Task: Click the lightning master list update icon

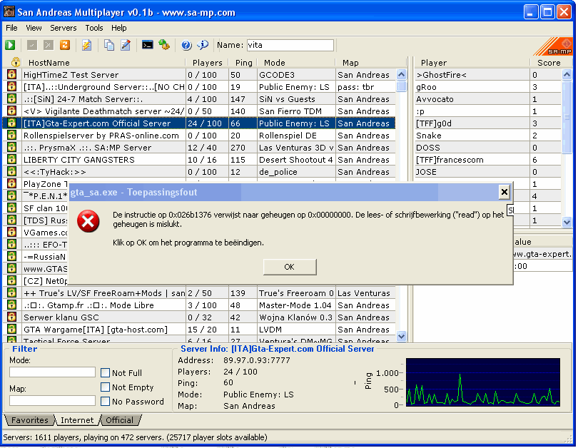Action: pos(86,45)
